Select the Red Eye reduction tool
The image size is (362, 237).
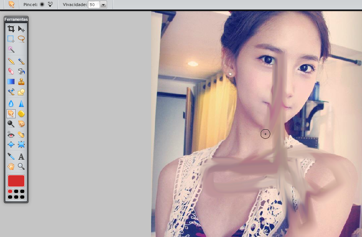click(11, 134)
